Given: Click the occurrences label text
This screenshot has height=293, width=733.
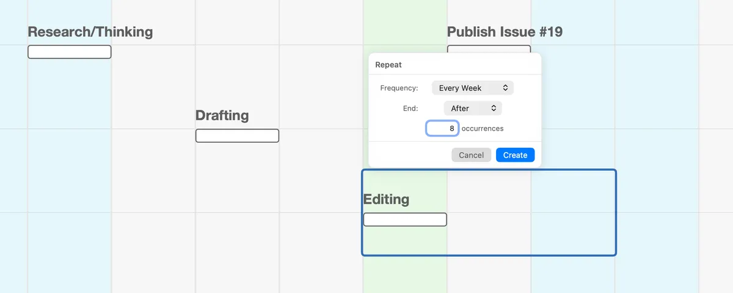Looking at the screenshot, I should tap(483, 128).
